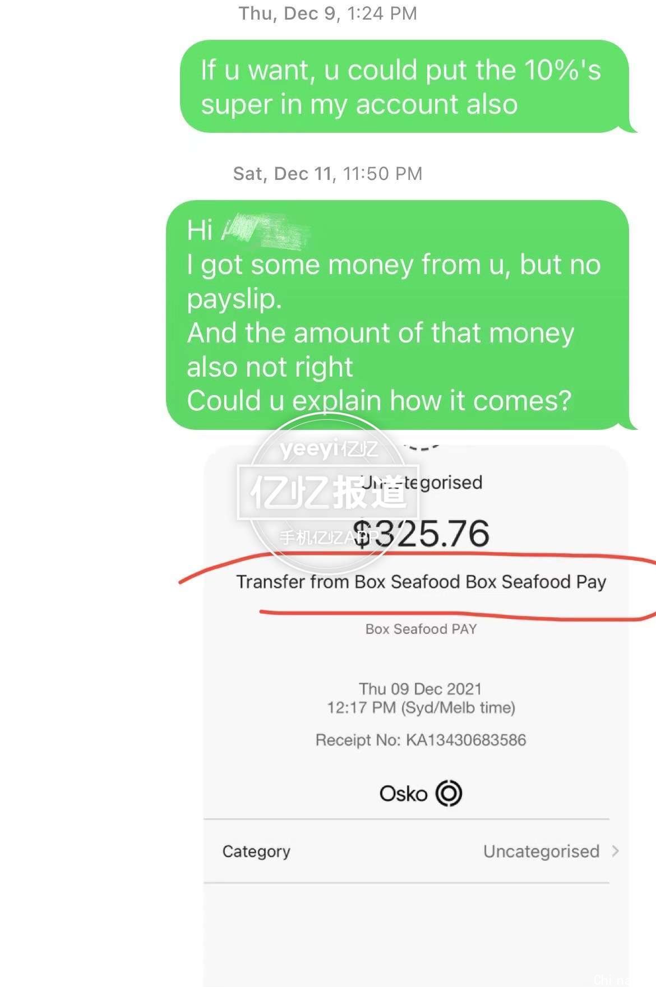Open the bank receipt screenshot attachment
Screen dimensions: 656x987
tap(415, 712)
